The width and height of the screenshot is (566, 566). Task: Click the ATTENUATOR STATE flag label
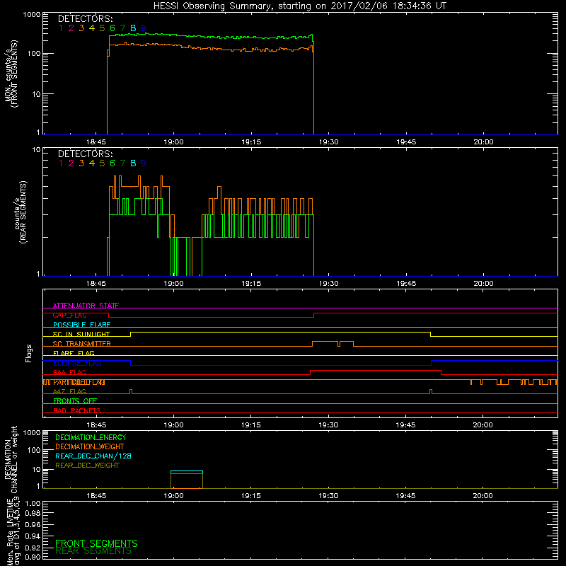(86, 306)
